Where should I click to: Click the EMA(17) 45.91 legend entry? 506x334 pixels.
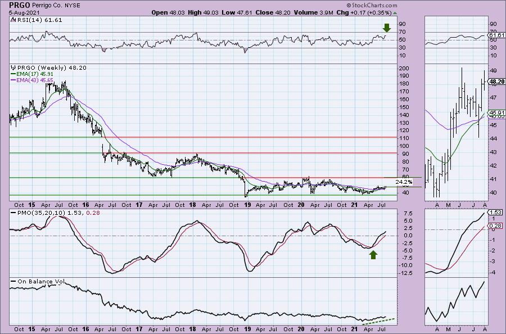tap(35, 74)
